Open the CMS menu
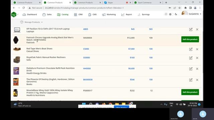 [92, 14]
